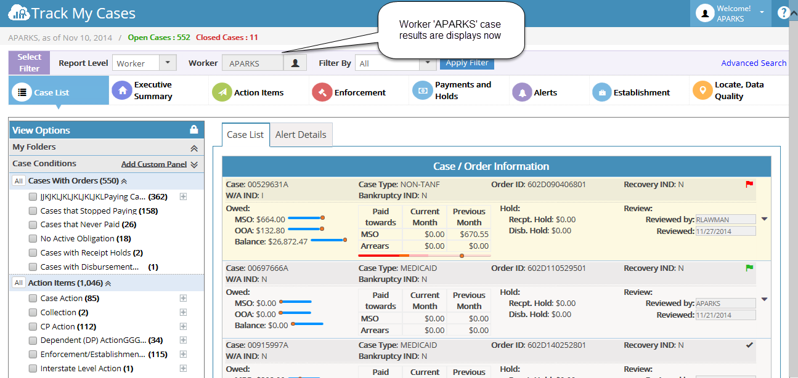Screen dimensions: 798x378
Task: Click the Action Items paper-plane icon
Action: pos(222,92)
